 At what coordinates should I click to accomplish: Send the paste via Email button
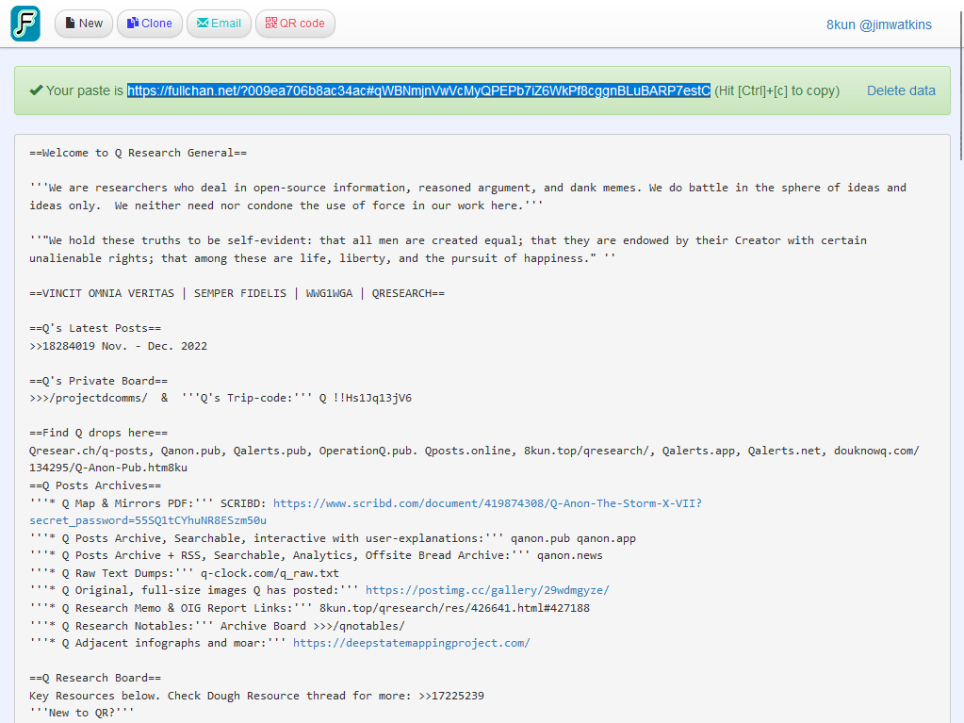[219, 24]
